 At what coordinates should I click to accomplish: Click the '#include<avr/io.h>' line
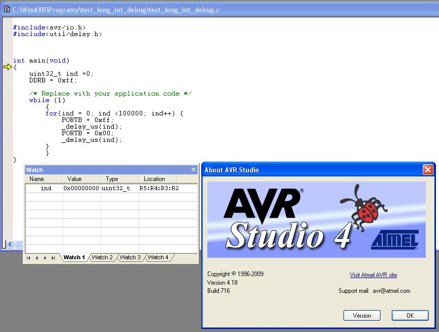click(x=49, y=27)
